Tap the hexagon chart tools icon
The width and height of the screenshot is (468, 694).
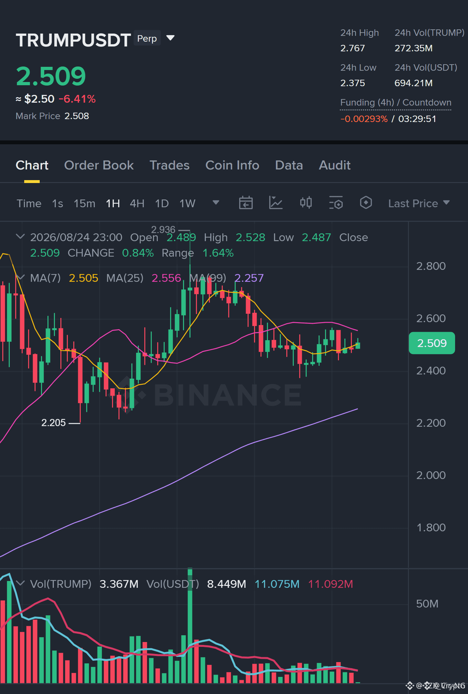pyautogui.click(x=366, y=203)
